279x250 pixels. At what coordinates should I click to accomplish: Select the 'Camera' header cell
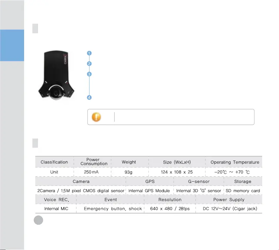[81, 181]
